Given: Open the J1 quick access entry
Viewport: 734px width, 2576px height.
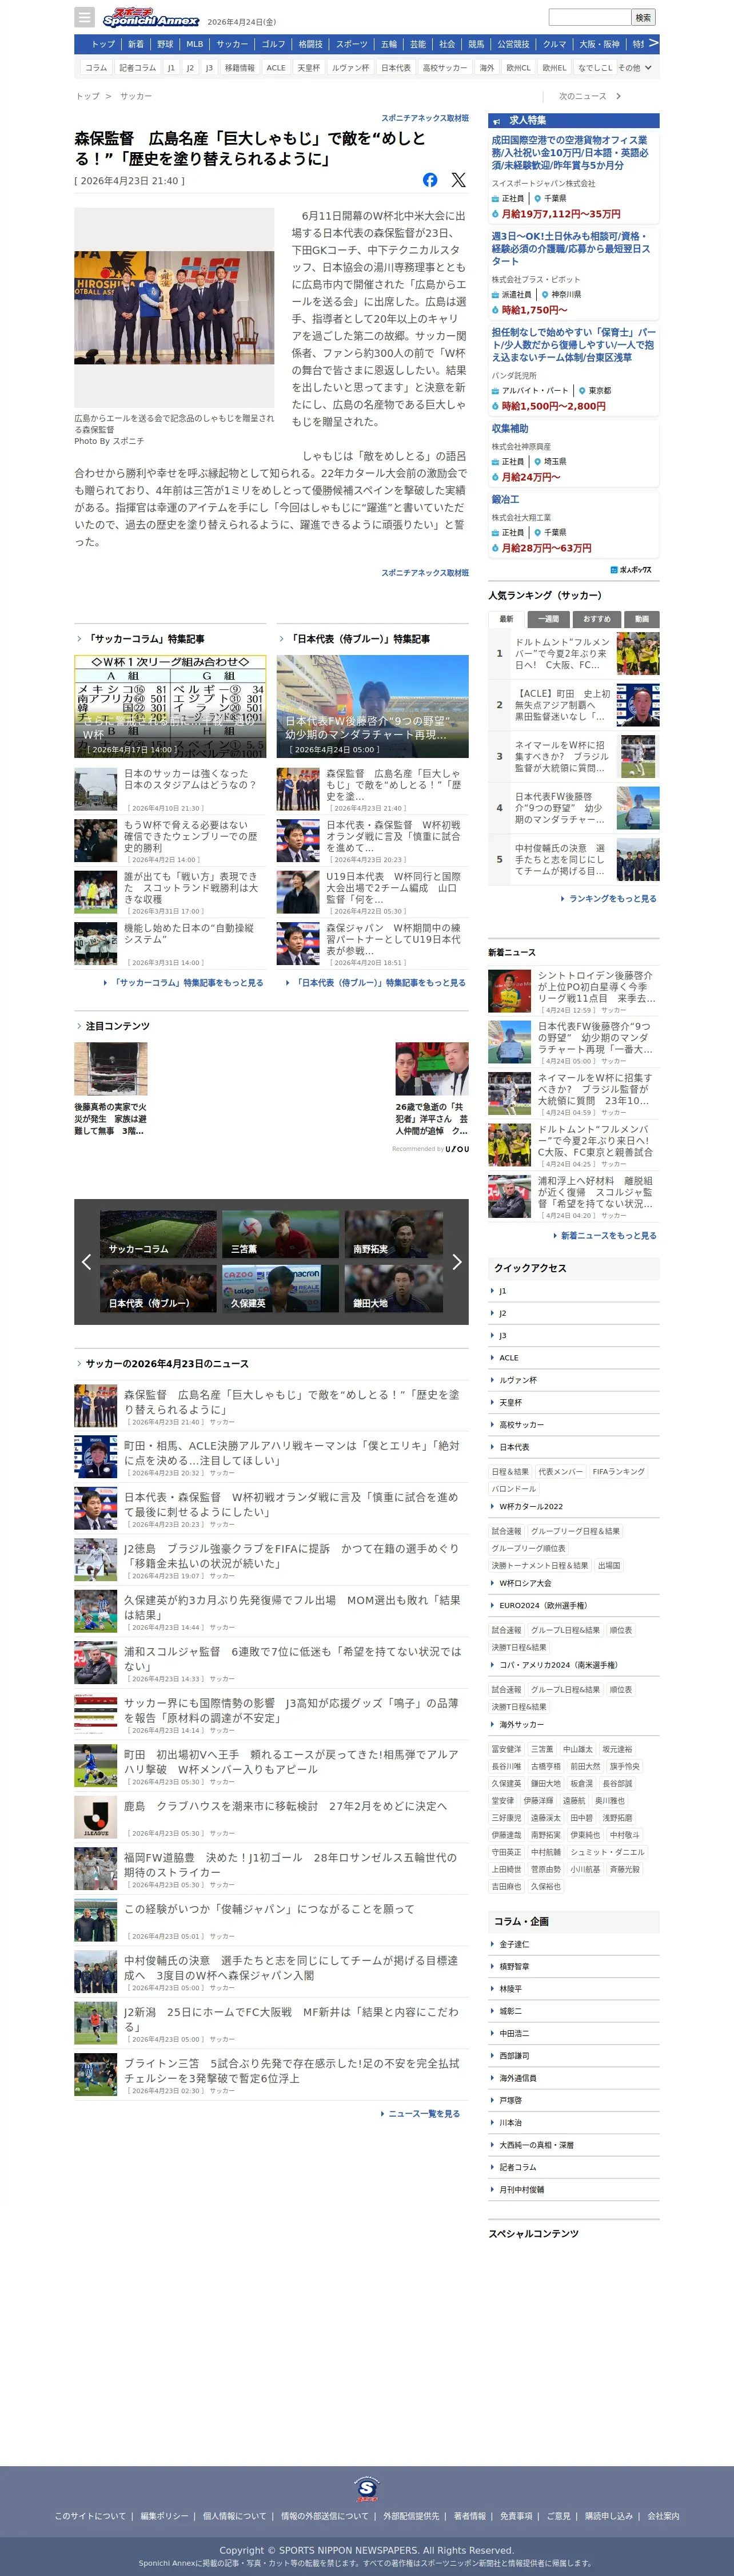Looking at the screenshot, I should coord(573,1291).
